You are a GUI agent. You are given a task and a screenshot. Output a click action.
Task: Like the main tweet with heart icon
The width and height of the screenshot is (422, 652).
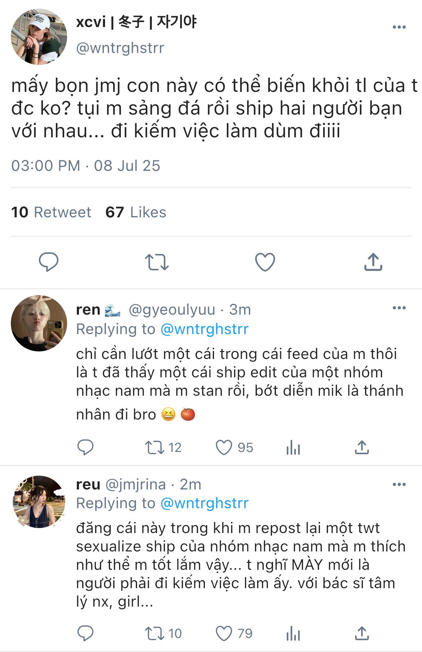pos(265,262)
